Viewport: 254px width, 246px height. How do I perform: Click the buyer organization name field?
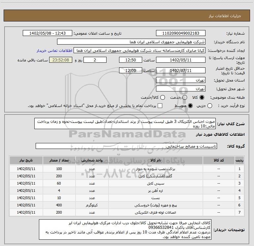coord(131,42)
